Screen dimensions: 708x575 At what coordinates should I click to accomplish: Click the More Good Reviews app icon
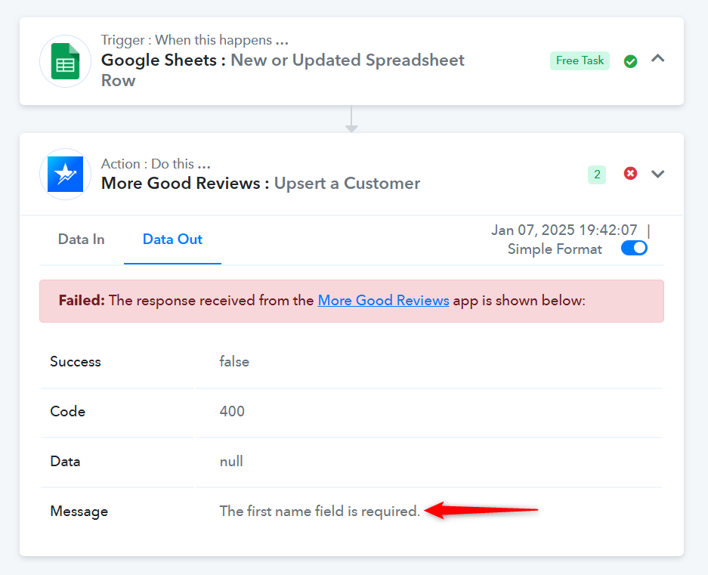(x=66, y=175)
